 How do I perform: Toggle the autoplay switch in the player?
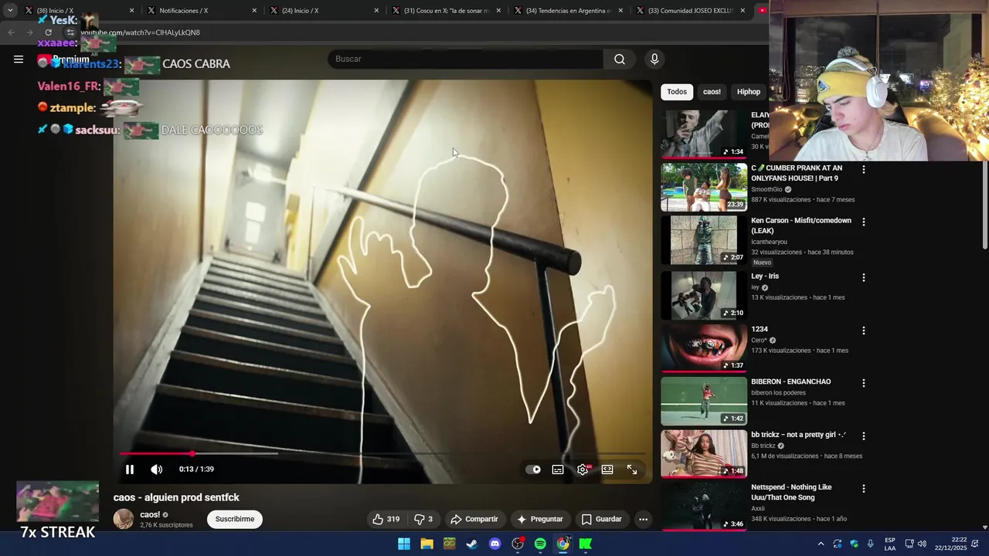coord(533,470)
